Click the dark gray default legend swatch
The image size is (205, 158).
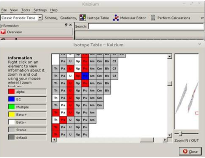tap(11, 137)
